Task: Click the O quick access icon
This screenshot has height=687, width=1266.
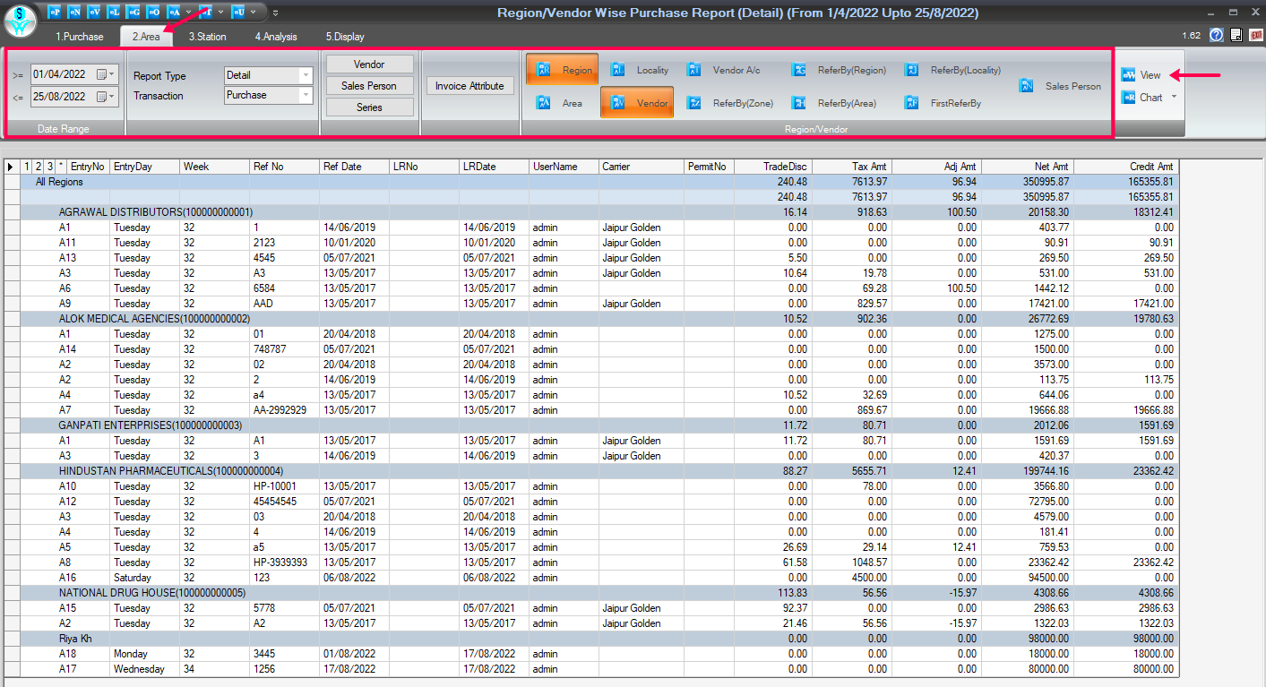Action: tap(153, 13)
